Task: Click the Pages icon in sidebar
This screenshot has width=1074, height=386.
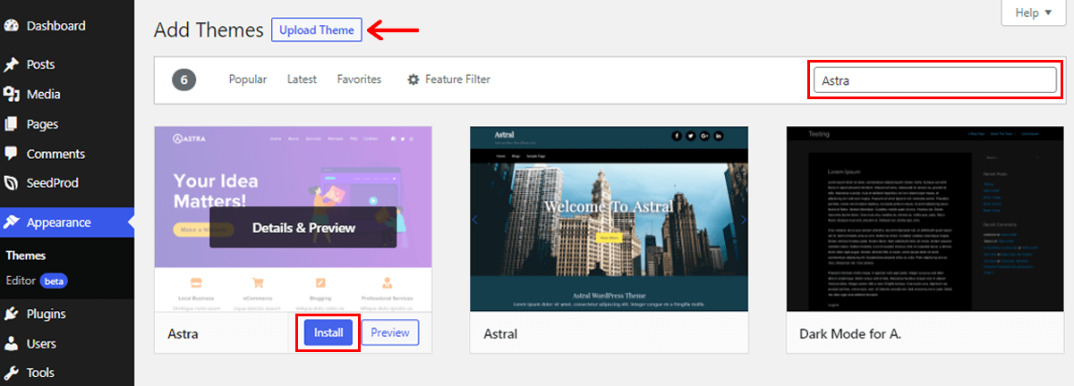Action: pos(12,123)
